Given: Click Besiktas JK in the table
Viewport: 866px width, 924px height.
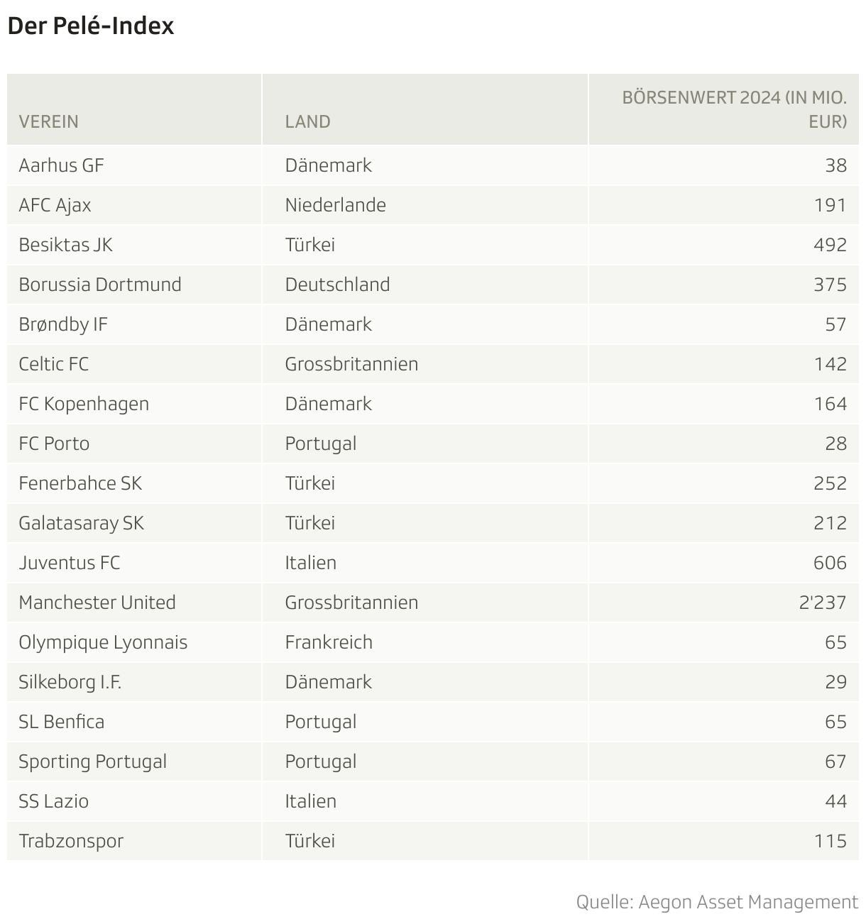Looking at the screenshot, I should 65,245.
